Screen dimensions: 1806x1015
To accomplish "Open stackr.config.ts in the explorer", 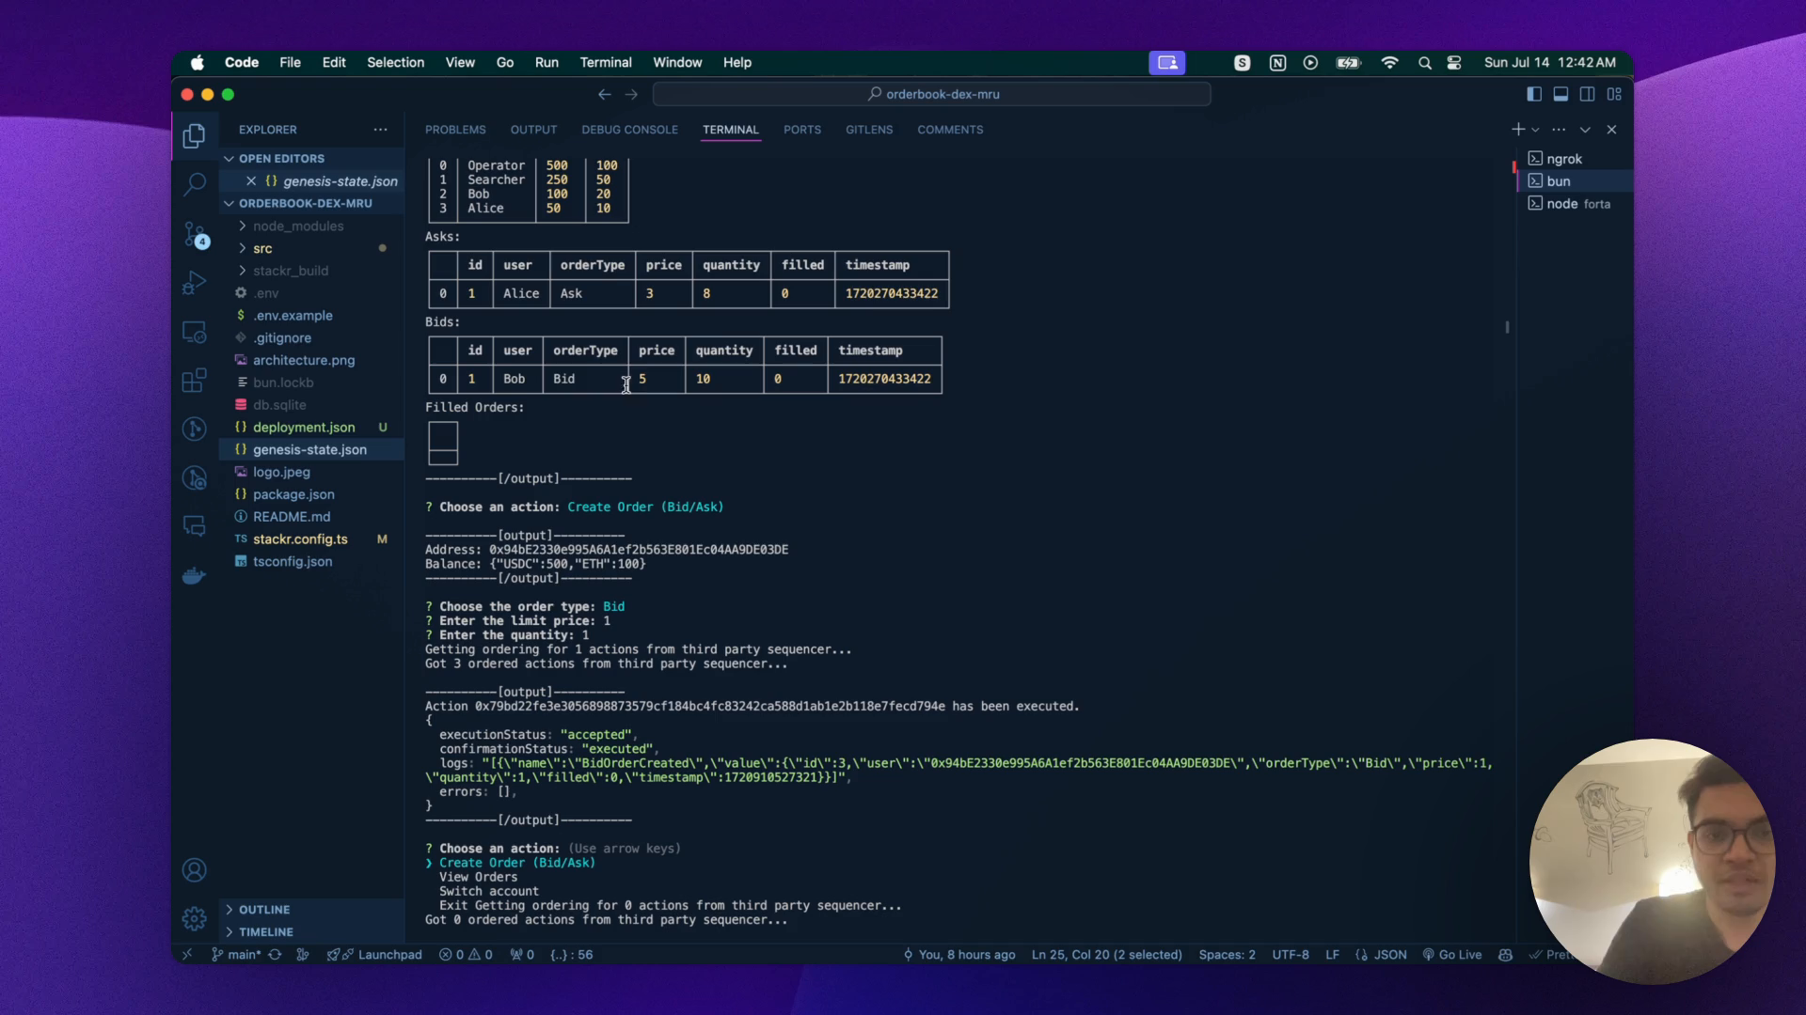I will [x=300, y=539].
